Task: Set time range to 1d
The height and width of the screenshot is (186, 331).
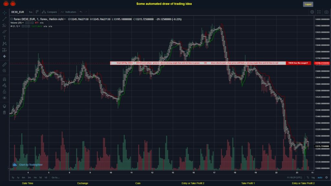Action: pyautogui.click(x=46, y=178)
